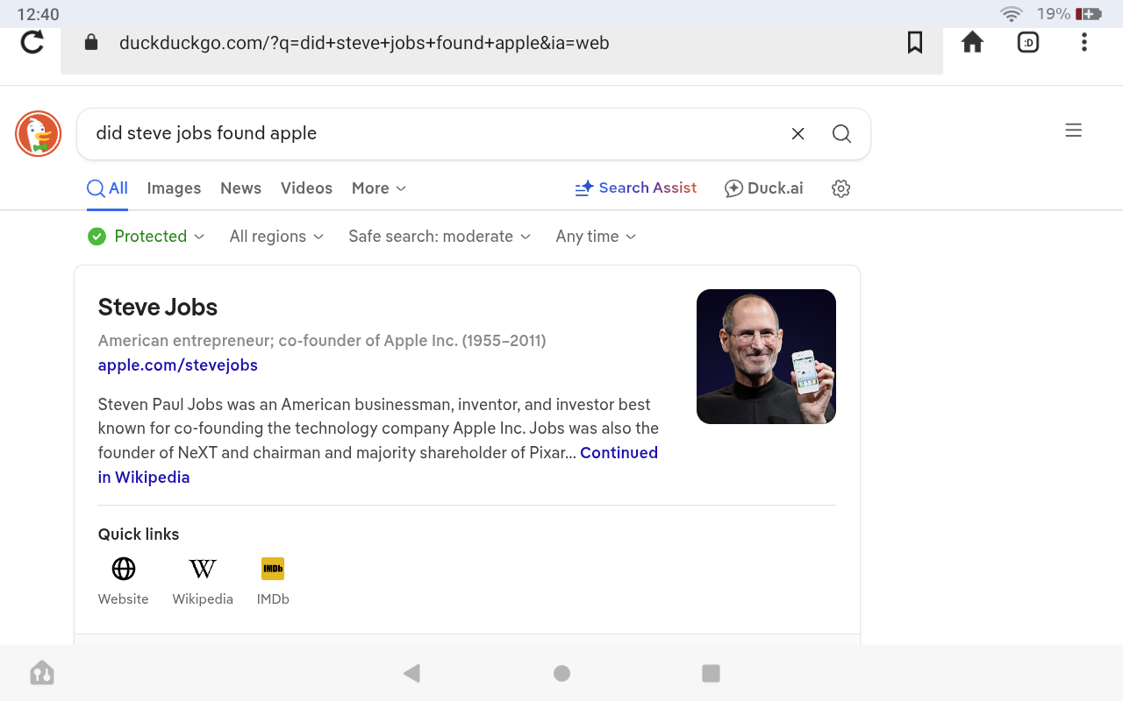The image size is (1123, 701).
Task: Open DuckDuckGo hamburger side menu
Action: pos(1073,131)
